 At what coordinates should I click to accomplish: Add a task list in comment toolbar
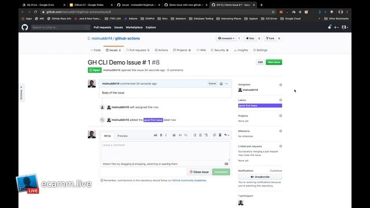pyautogui.click(x=206, y=135)
